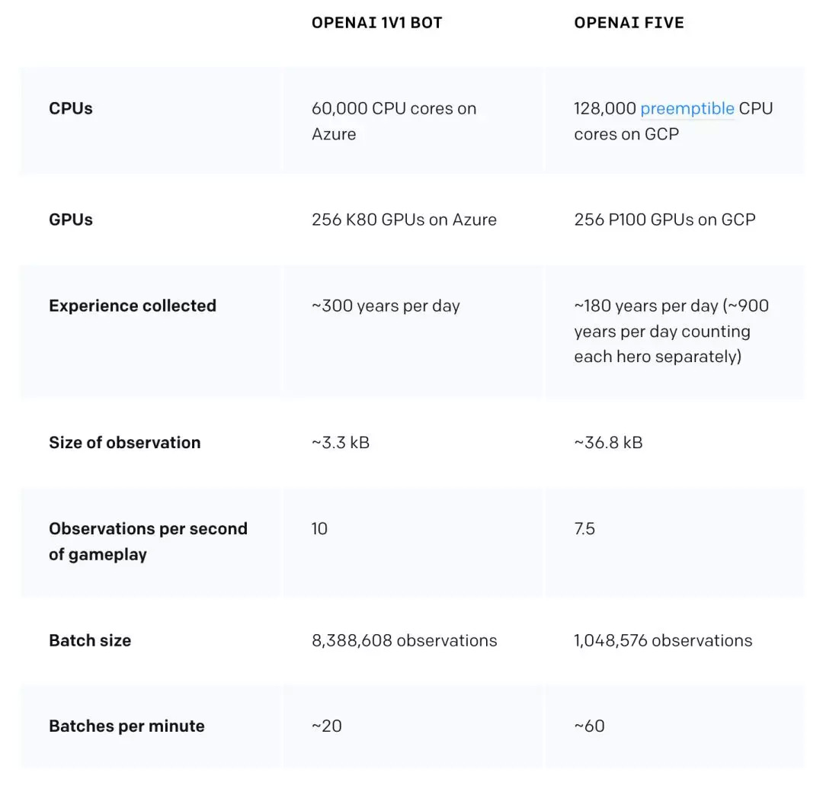Click the "Size of observation" row label

(124, 443)
